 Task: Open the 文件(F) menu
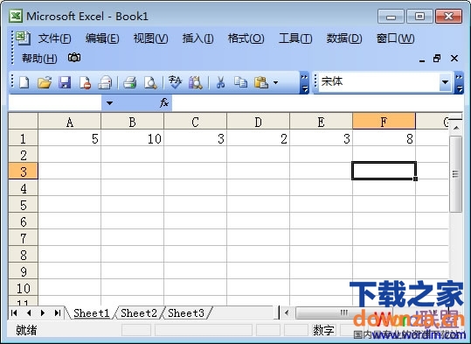(54, 39)
